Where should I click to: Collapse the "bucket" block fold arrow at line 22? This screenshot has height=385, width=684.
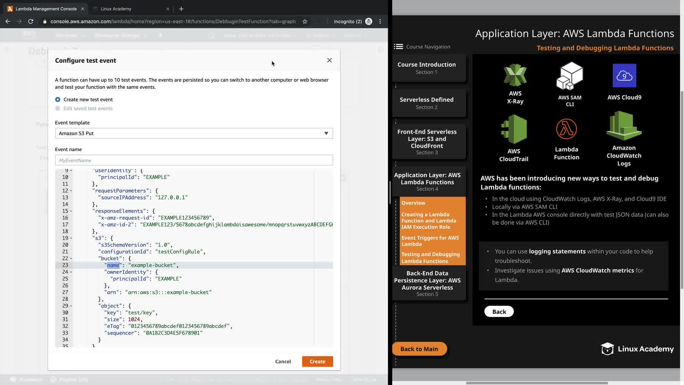click(x=71, y=258)
